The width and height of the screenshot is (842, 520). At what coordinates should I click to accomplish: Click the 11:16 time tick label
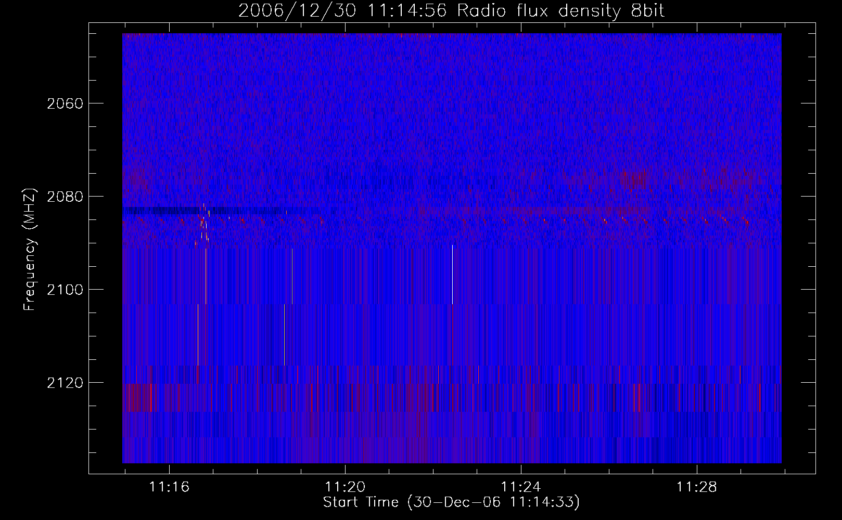[x=169, y=487]
